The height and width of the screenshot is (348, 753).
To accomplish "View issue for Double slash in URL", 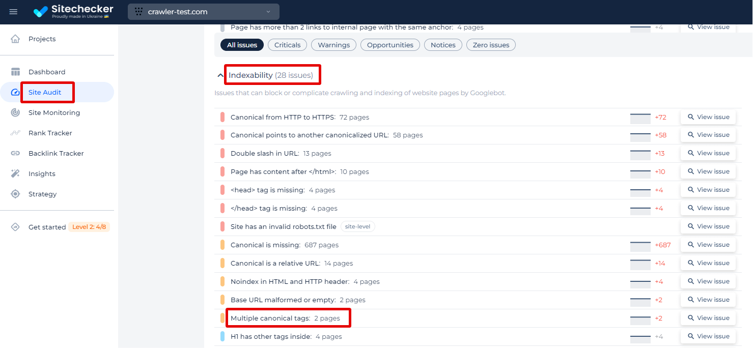I will tap(708, 153).
